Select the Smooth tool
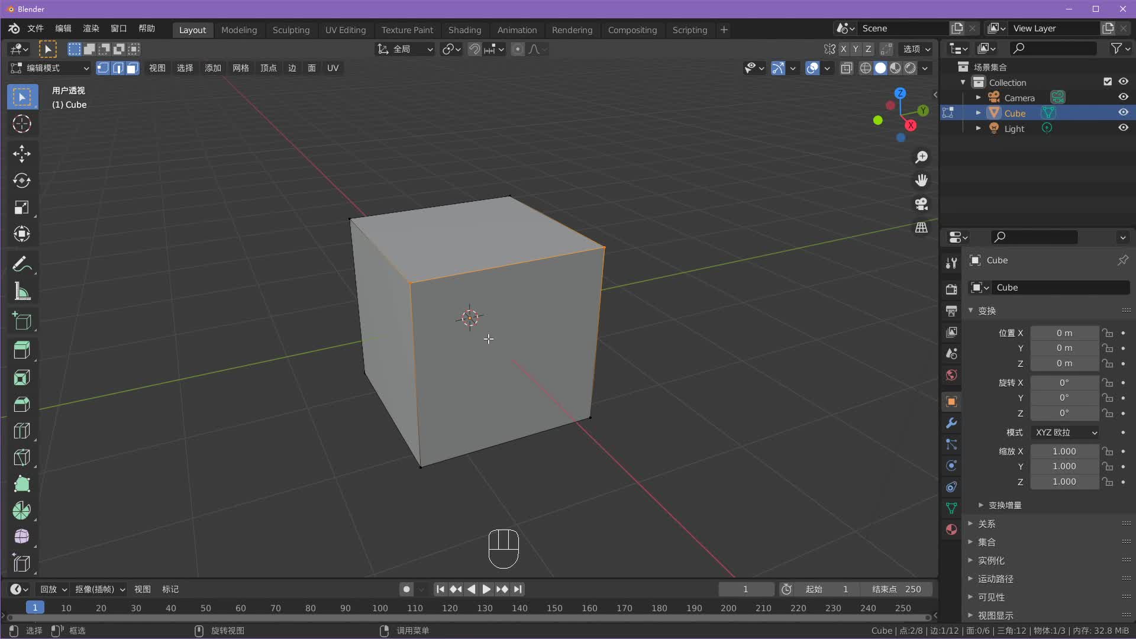 (x=22, y=537)
